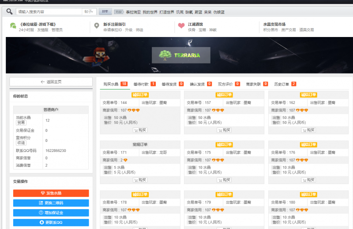353x229 pixels.
Task: Click the 更换二维码 button
Action: pyautogui.click(x=51, y=203)
